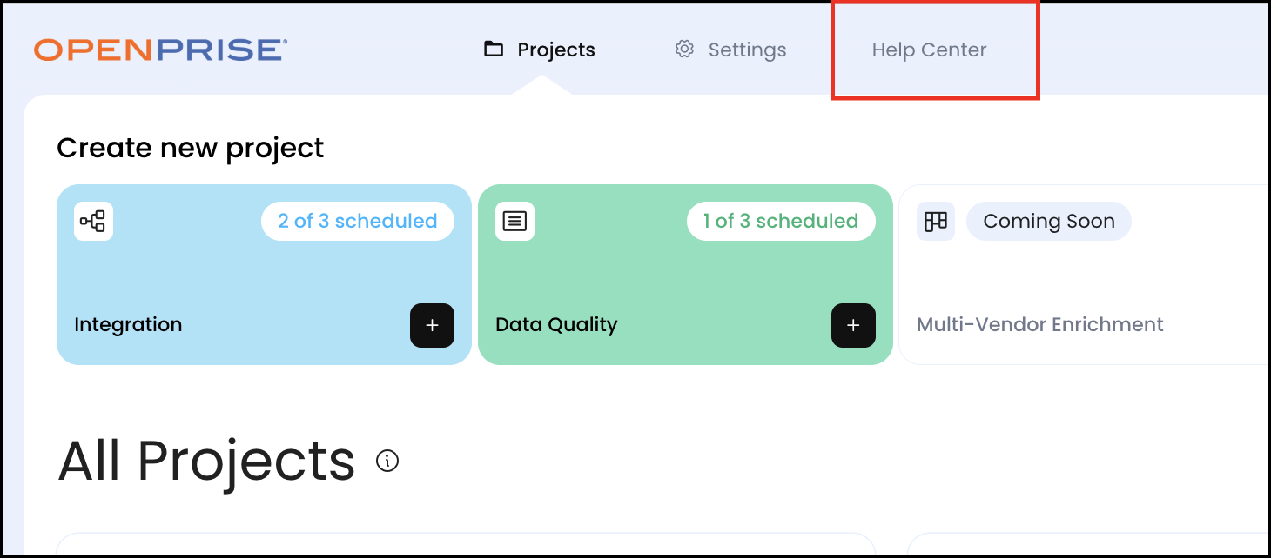
Task: Click the Integration card workflow icon
Action: [x=93, y=221]
